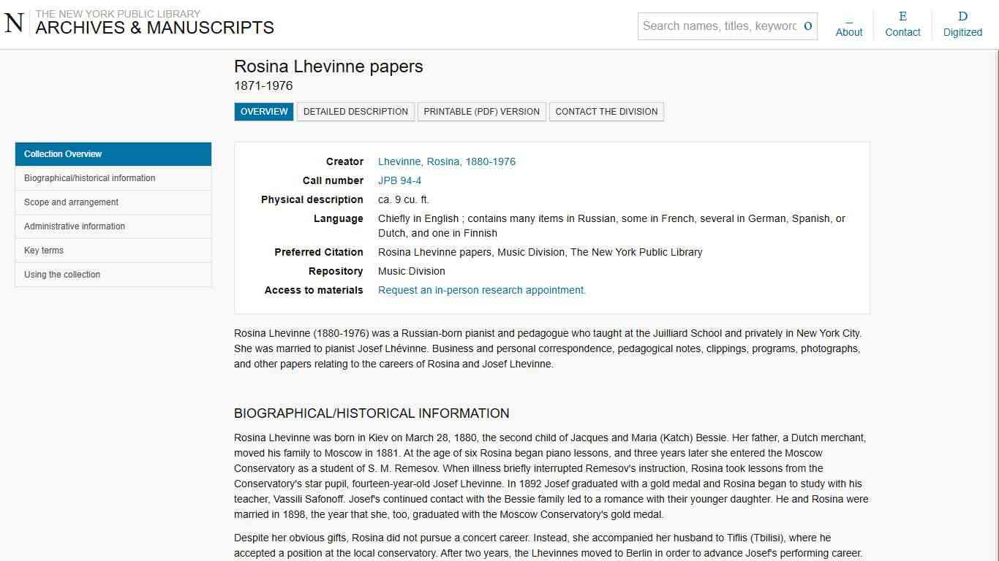
Task: Click the NYPL "N" logo
Action: point(13,23)
